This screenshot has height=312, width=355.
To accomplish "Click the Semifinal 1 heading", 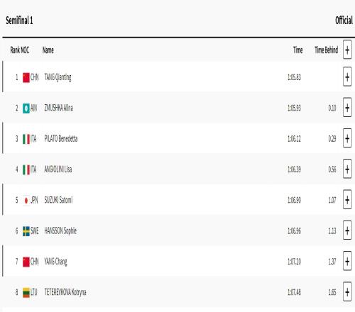I will (19, 21).
